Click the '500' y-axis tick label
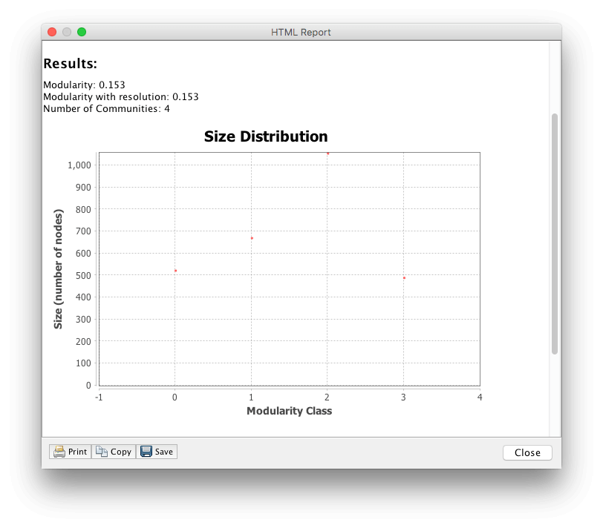The image size is (603, 528). [83, 275]
